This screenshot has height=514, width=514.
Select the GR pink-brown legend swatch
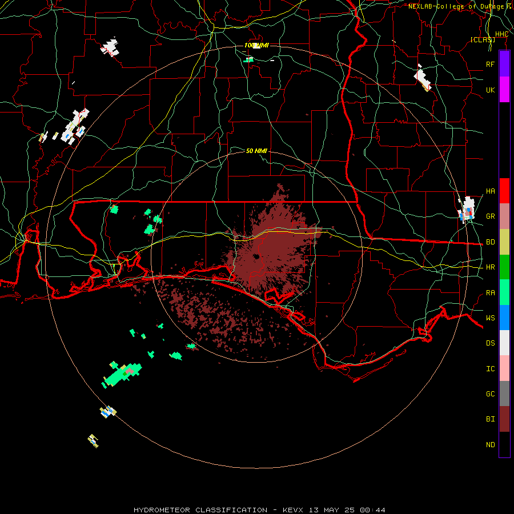[504, 216]
